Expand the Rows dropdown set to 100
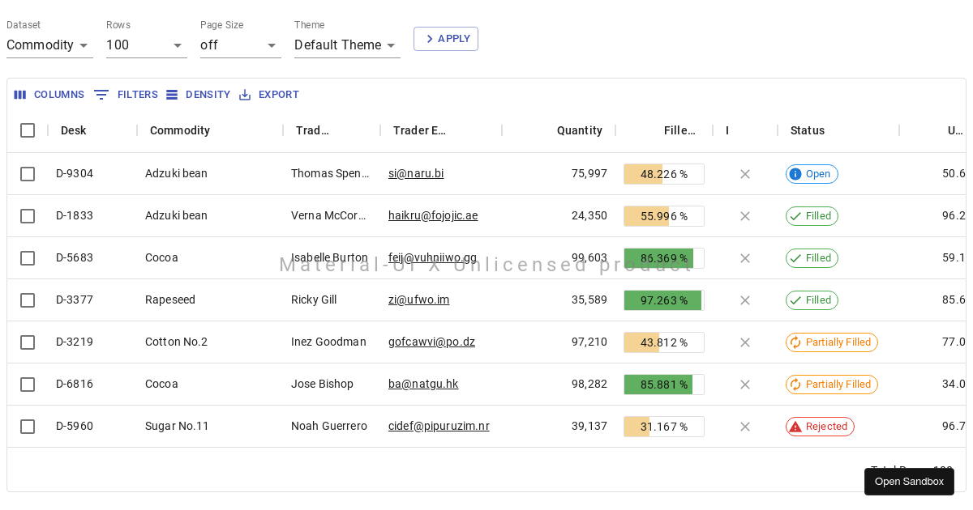The image size is (973, 510). [146, 45]
